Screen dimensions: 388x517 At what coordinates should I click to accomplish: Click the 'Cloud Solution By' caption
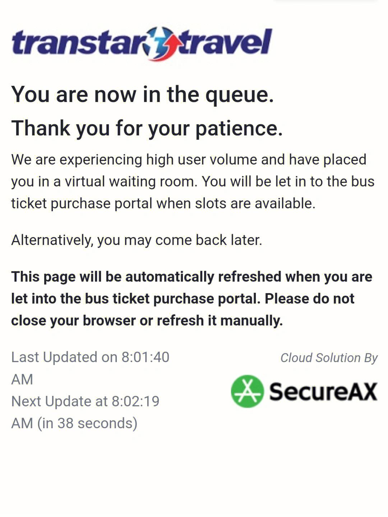click(x=329, y=358)
